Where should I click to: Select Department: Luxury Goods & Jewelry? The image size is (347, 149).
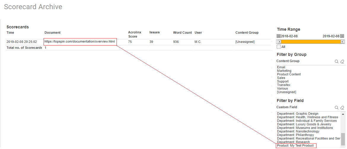(304, 124)
